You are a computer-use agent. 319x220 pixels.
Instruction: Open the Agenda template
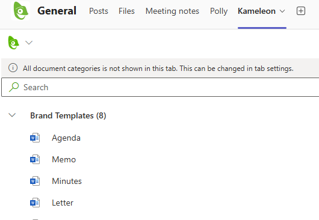pyautogui.click(x=66, y=138)
